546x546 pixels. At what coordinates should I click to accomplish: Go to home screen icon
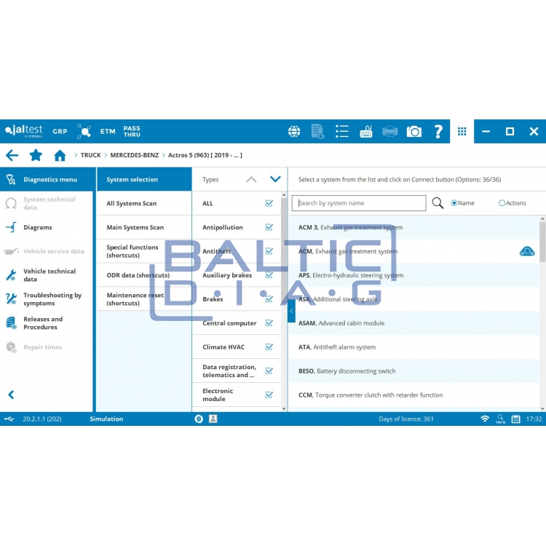coord(60,155)
